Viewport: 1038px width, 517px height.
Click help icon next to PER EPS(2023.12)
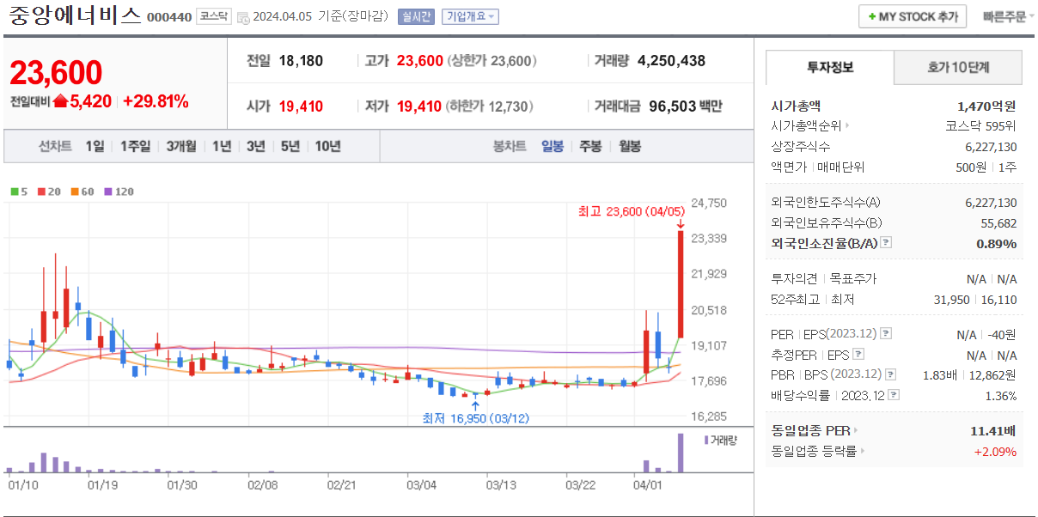click(x=886, y=333)
